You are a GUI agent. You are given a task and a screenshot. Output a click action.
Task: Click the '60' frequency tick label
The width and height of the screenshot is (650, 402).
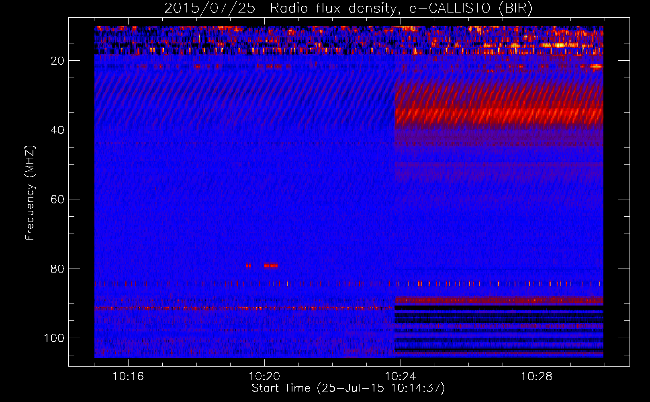[58, 199]
